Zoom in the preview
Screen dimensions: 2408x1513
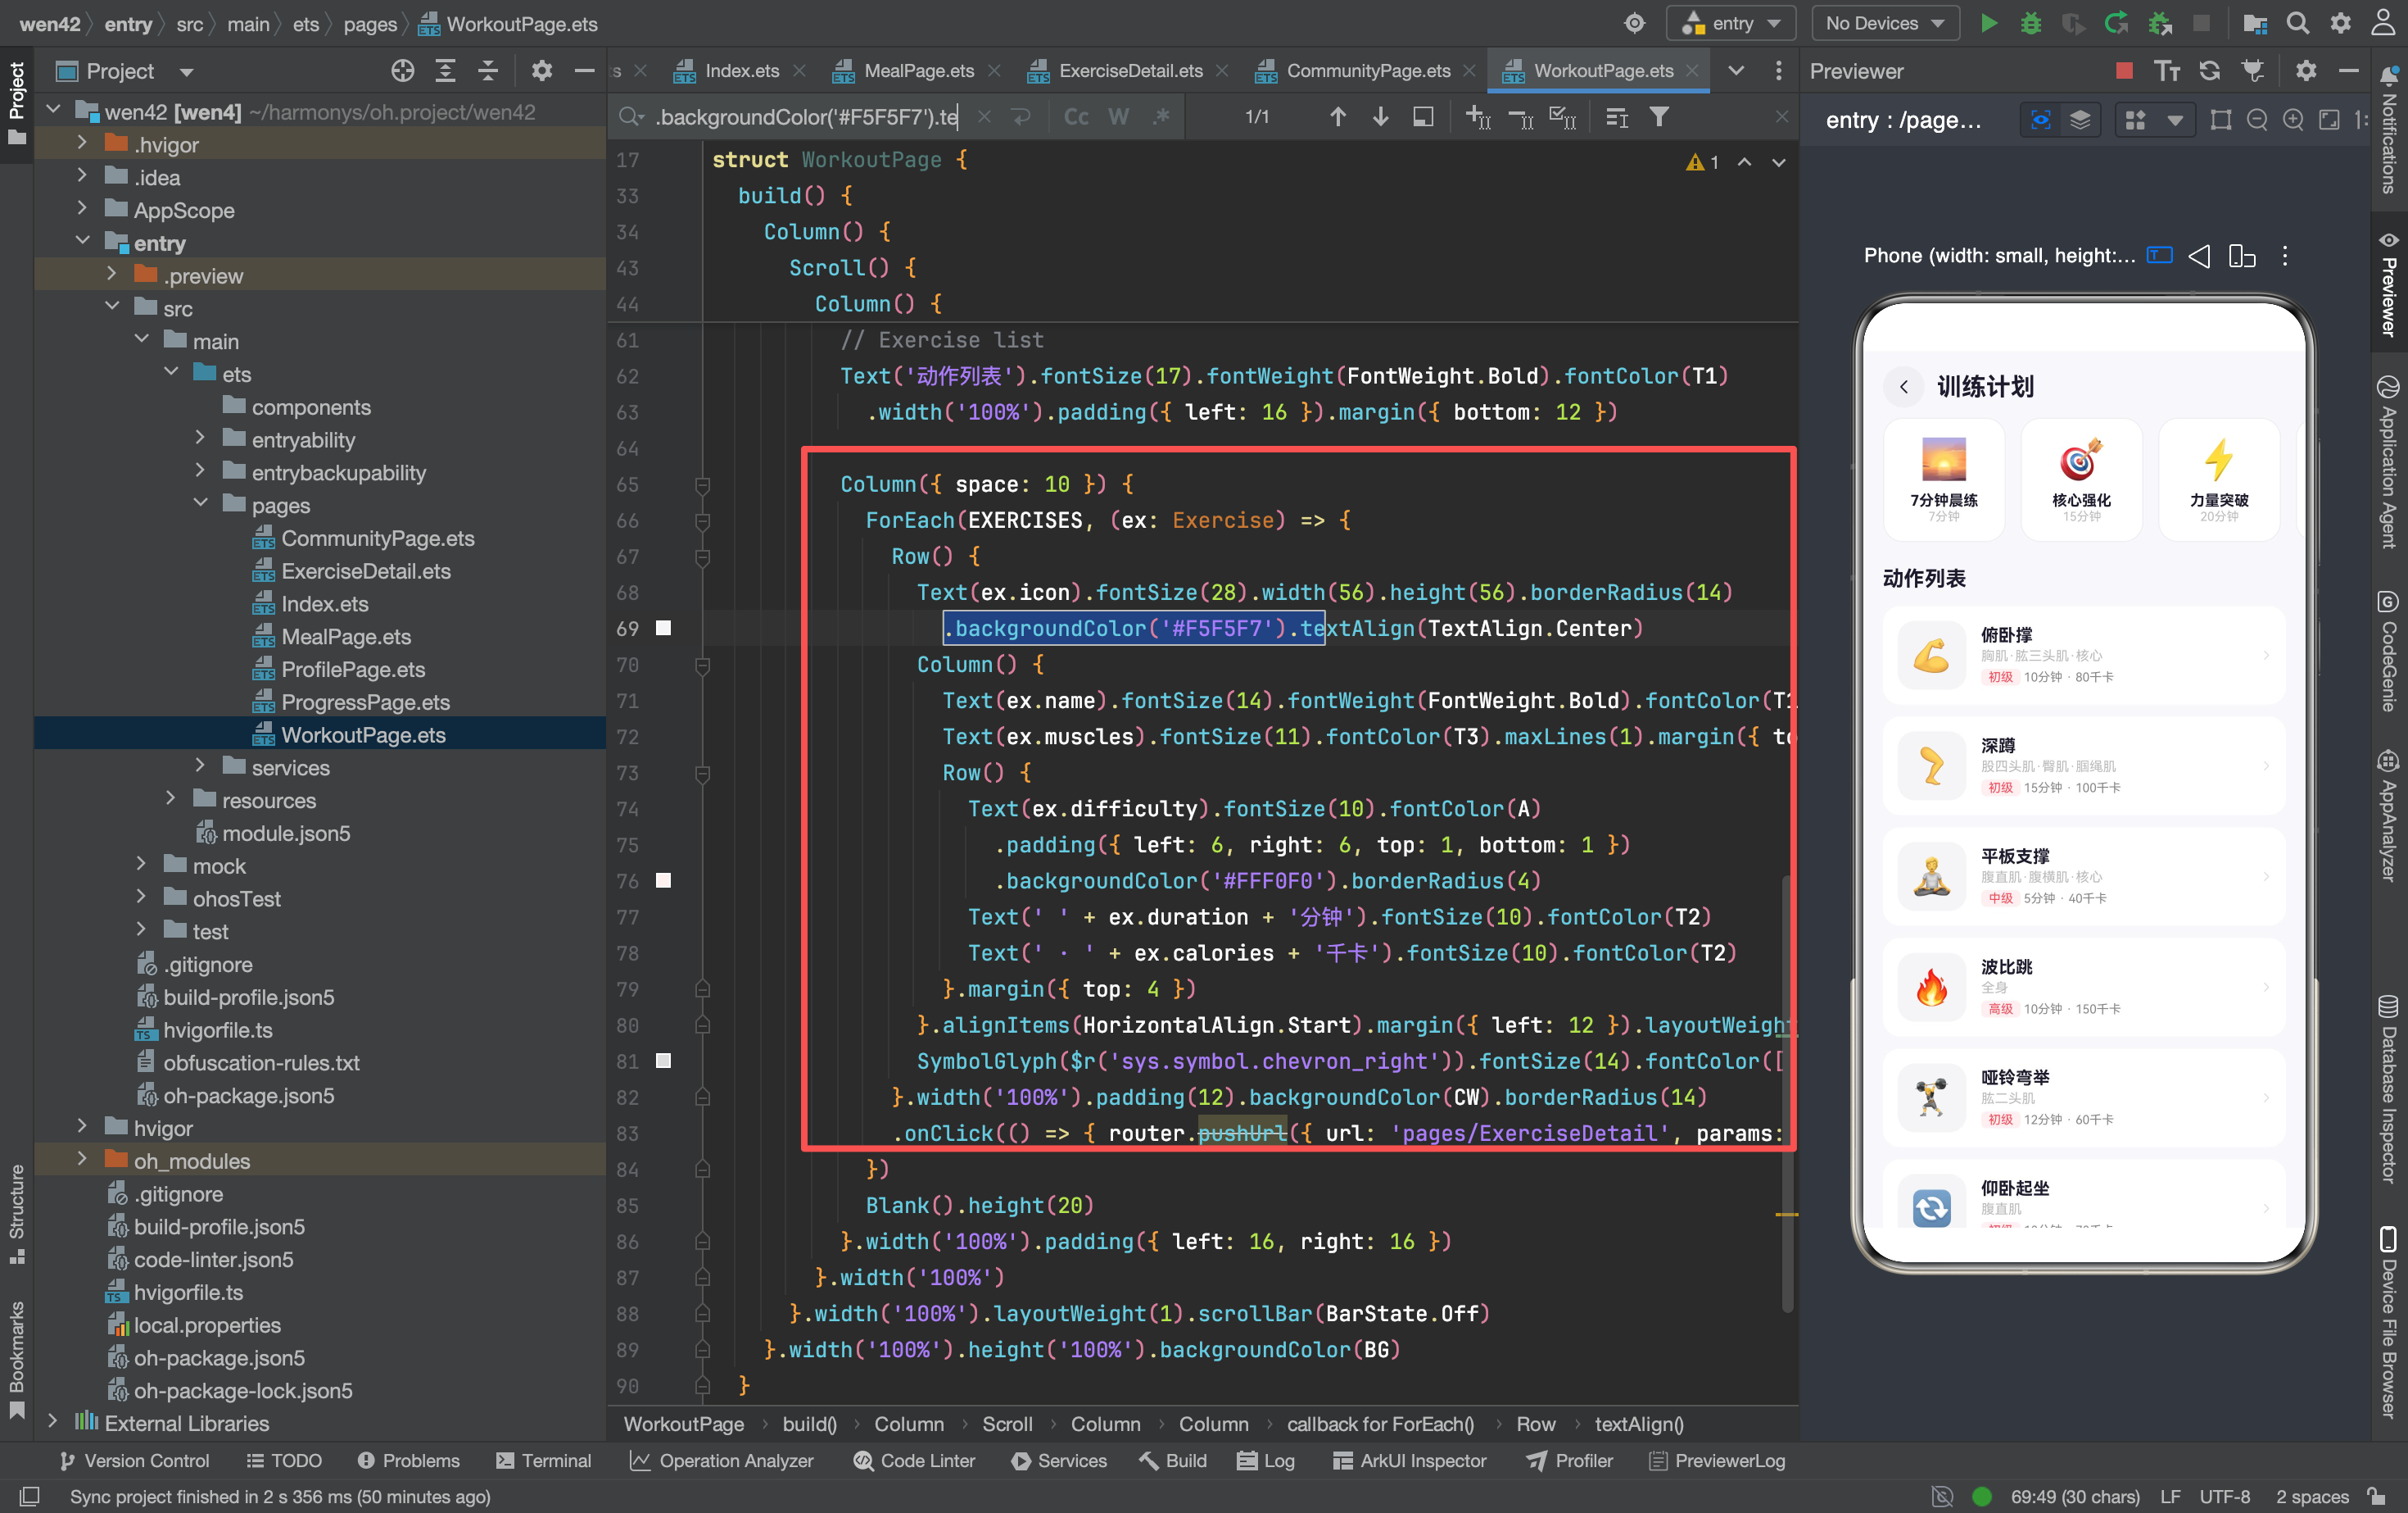tap(2293, 120)
